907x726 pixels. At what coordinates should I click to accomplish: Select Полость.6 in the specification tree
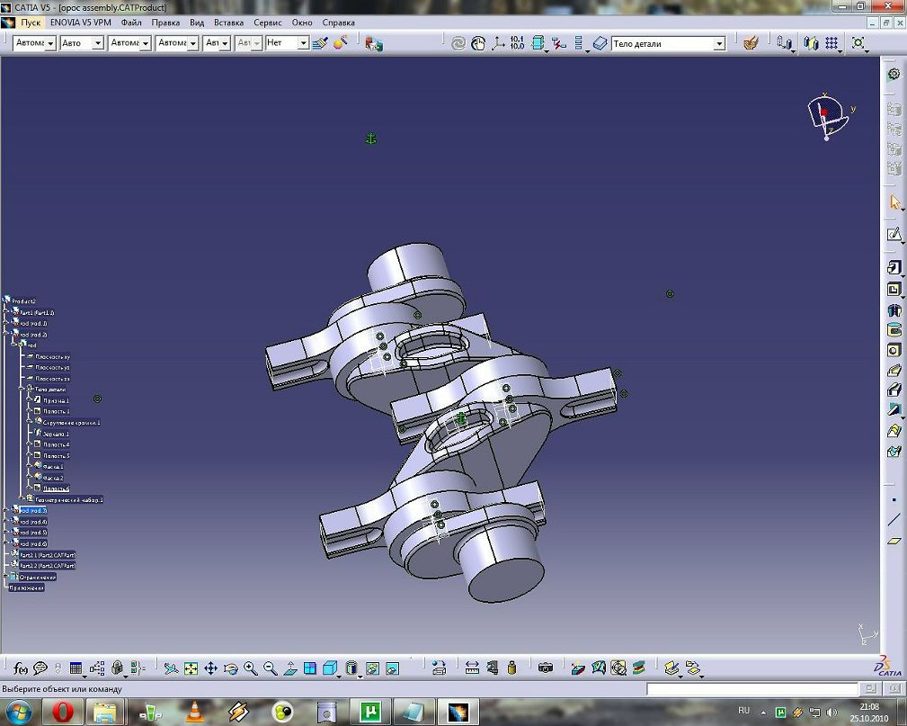(x=56, y=488)
